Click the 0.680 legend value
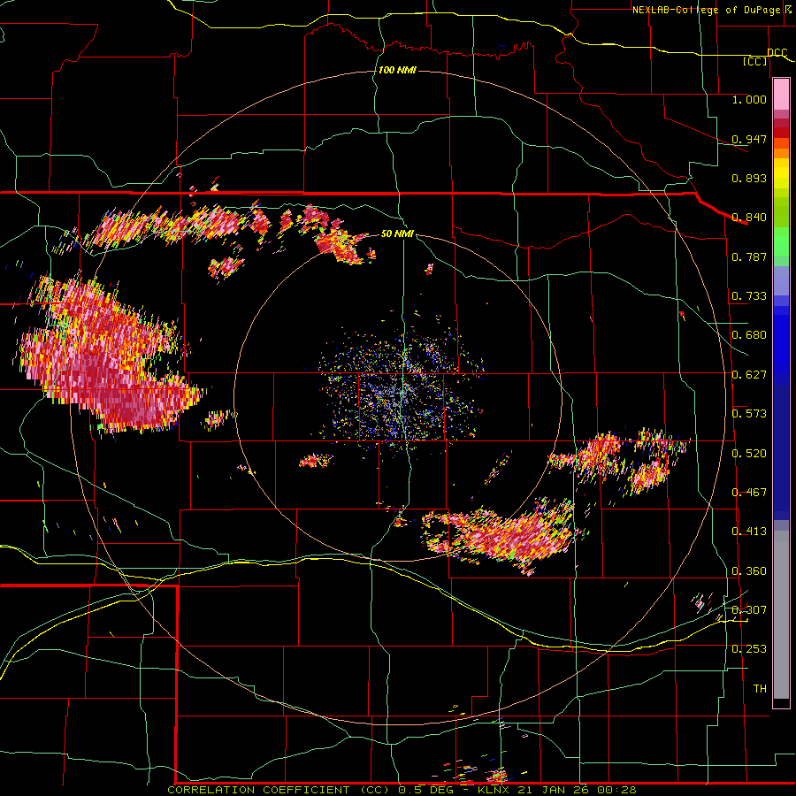 pyautogui.click(x=749, y=335)
